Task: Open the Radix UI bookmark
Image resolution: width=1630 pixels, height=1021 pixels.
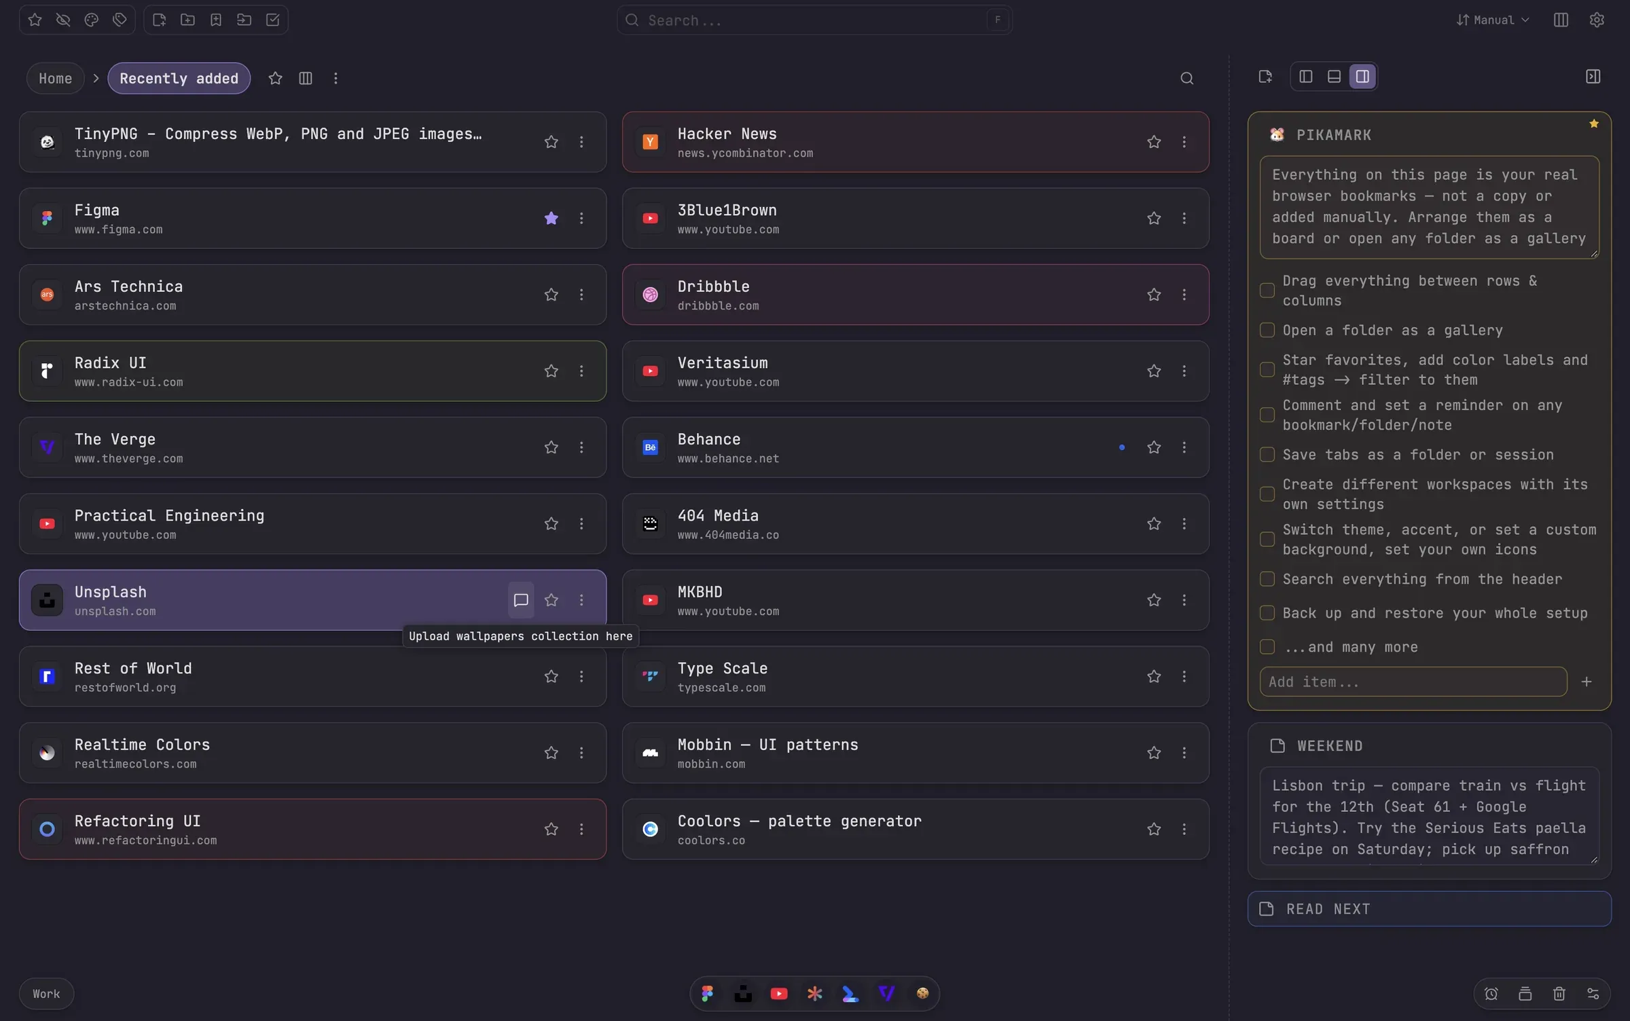Action: 312,371
